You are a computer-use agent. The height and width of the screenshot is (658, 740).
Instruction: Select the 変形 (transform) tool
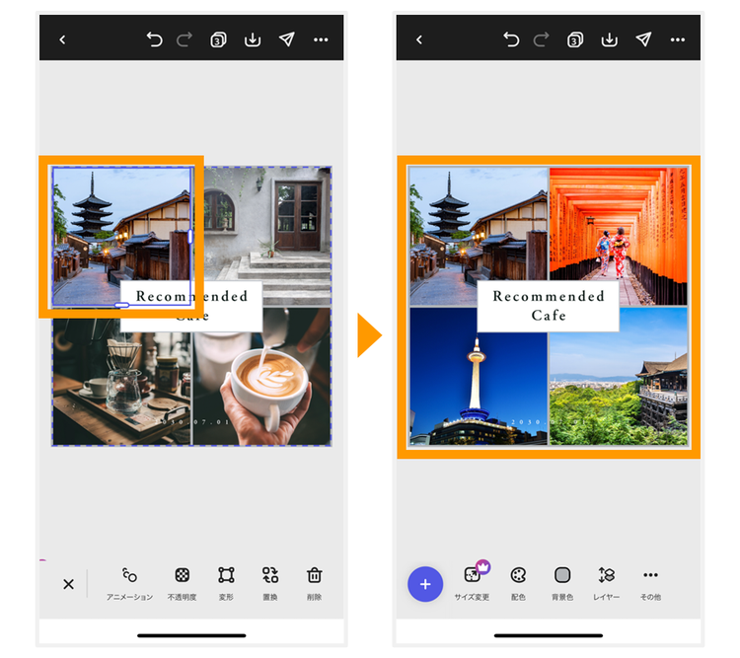pyautogui.click(x=226, y=584)
